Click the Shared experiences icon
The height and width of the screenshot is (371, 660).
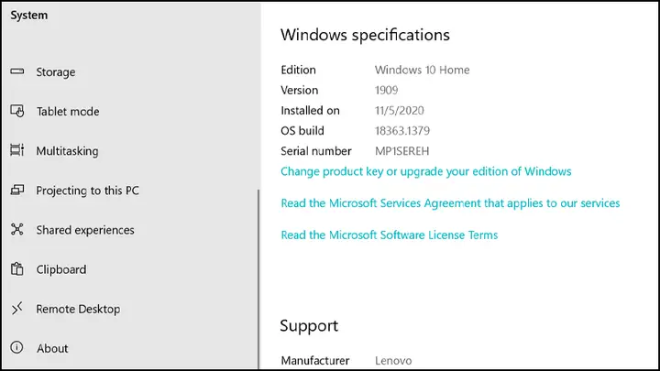tap(17, 229)
